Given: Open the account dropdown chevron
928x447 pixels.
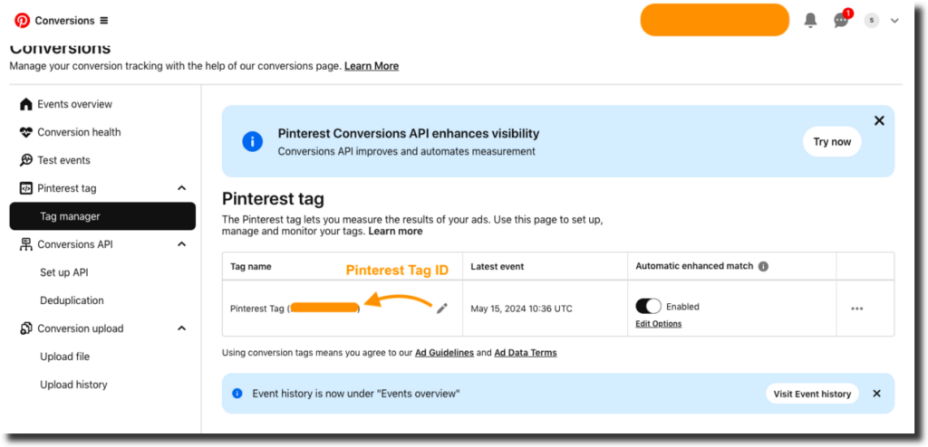Looking at the screenshot, I should pos(894,21).
